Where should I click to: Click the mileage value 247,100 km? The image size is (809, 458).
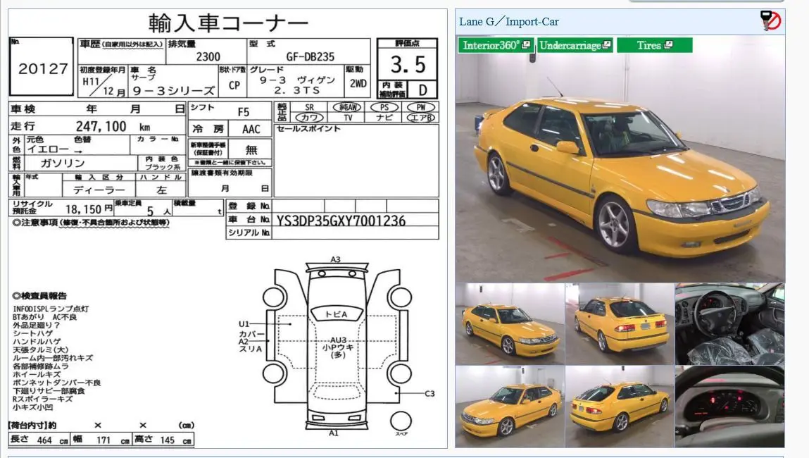(x=113, y=127)
